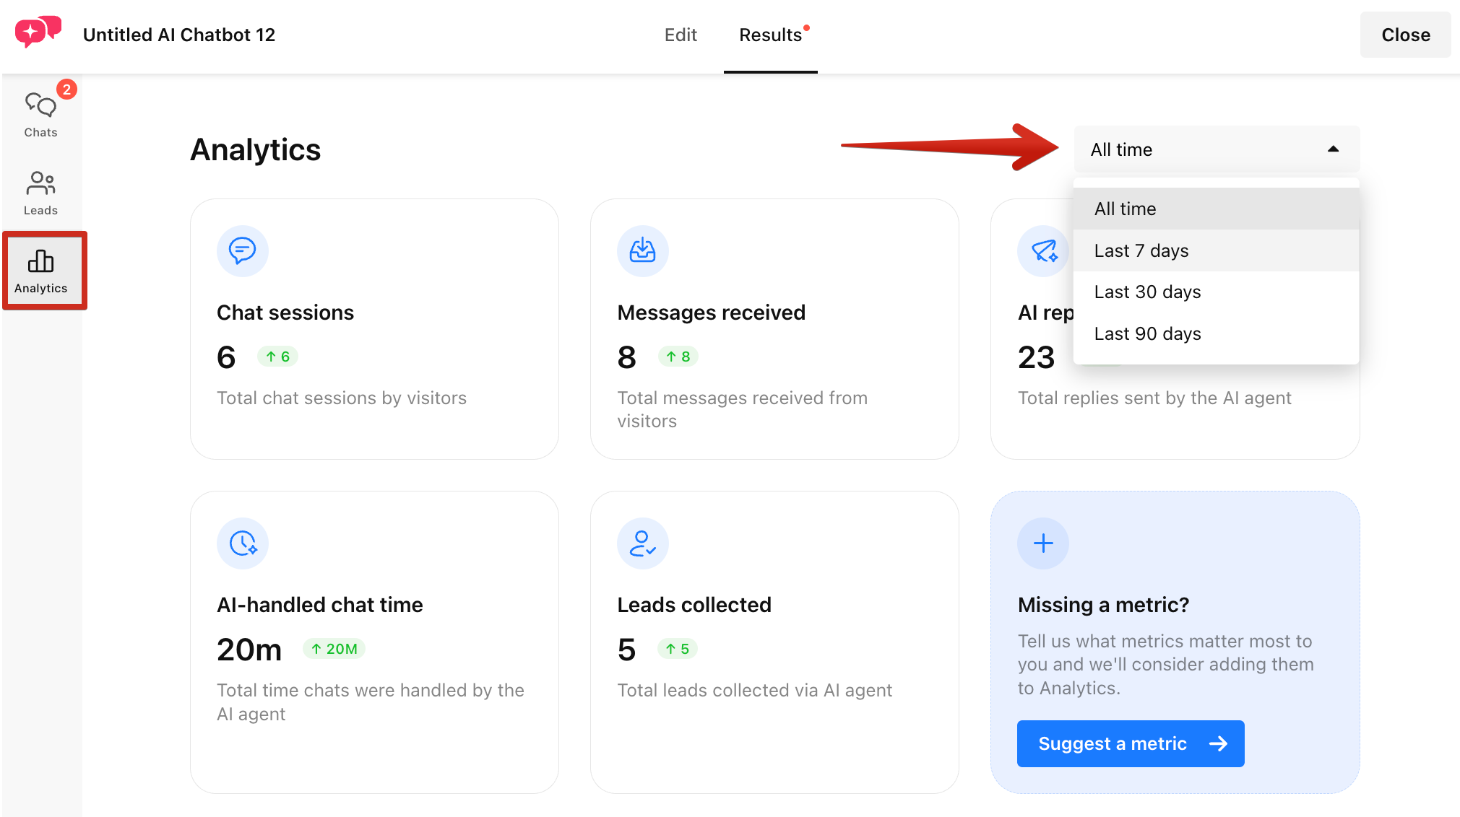Choose All time from the dropdown list
The width and height of the screenshot is (1460, 817).
click(x=1217, y=209)
